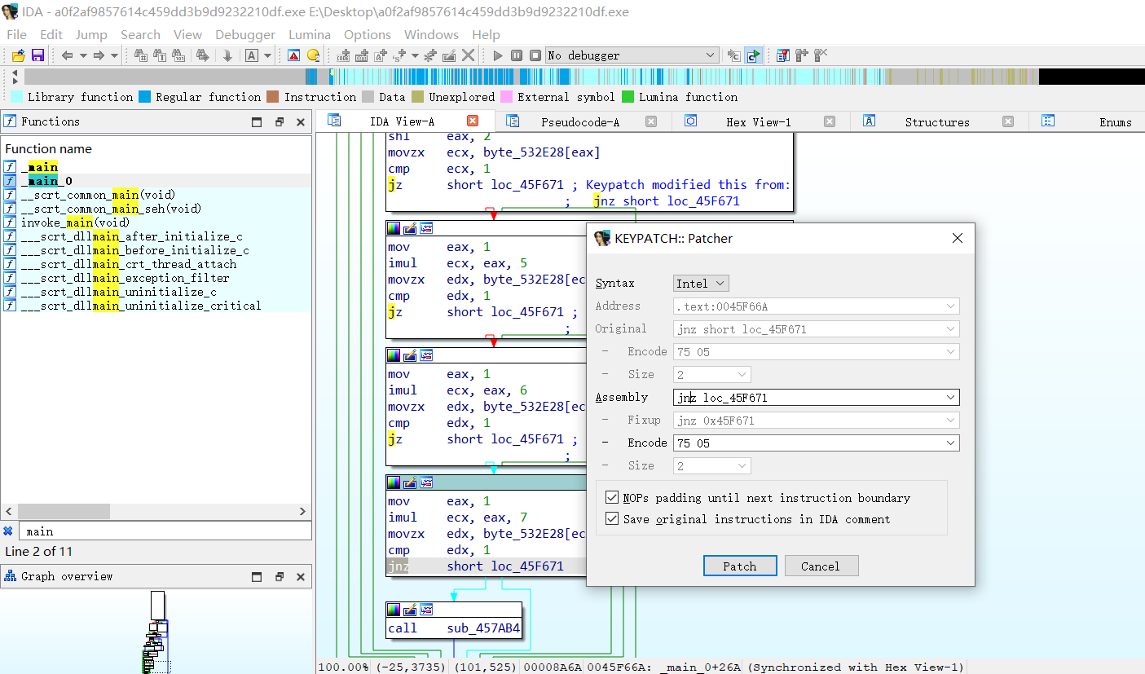Cancel the Keypatch dialog
Viewport: 1145px width, 674px height.
[x=821, y=565]
